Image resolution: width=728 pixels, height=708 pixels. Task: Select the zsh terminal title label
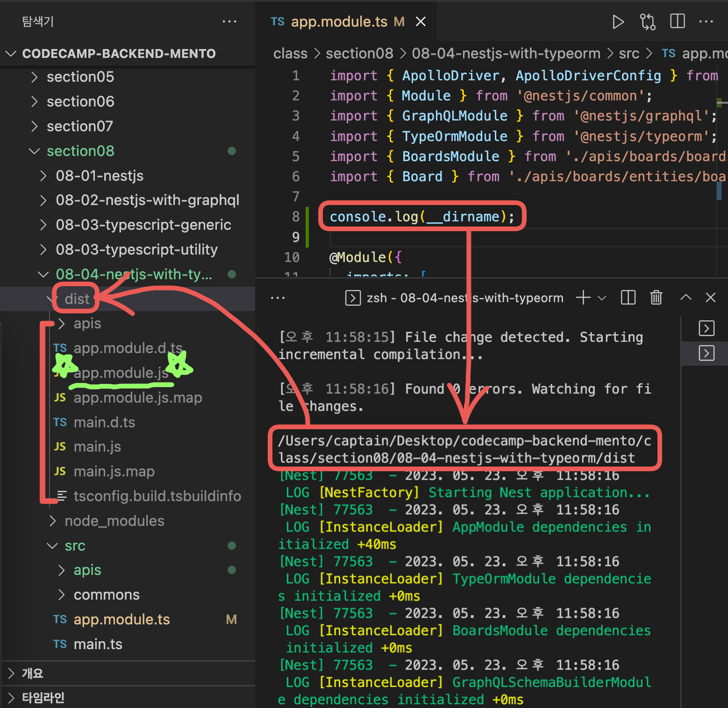click(x=465, y=298)
